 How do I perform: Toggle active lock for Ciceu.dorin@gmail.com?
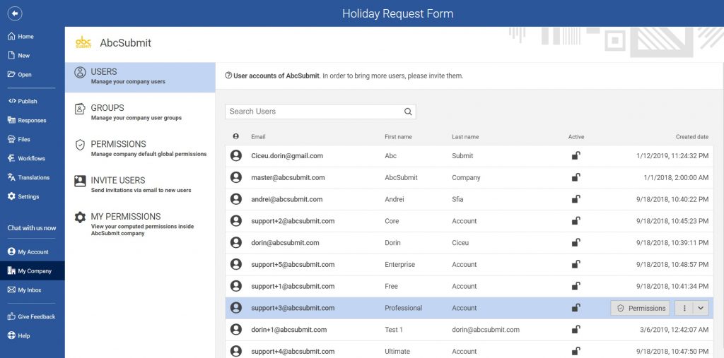pyautogui.click(x=576, y=155)
